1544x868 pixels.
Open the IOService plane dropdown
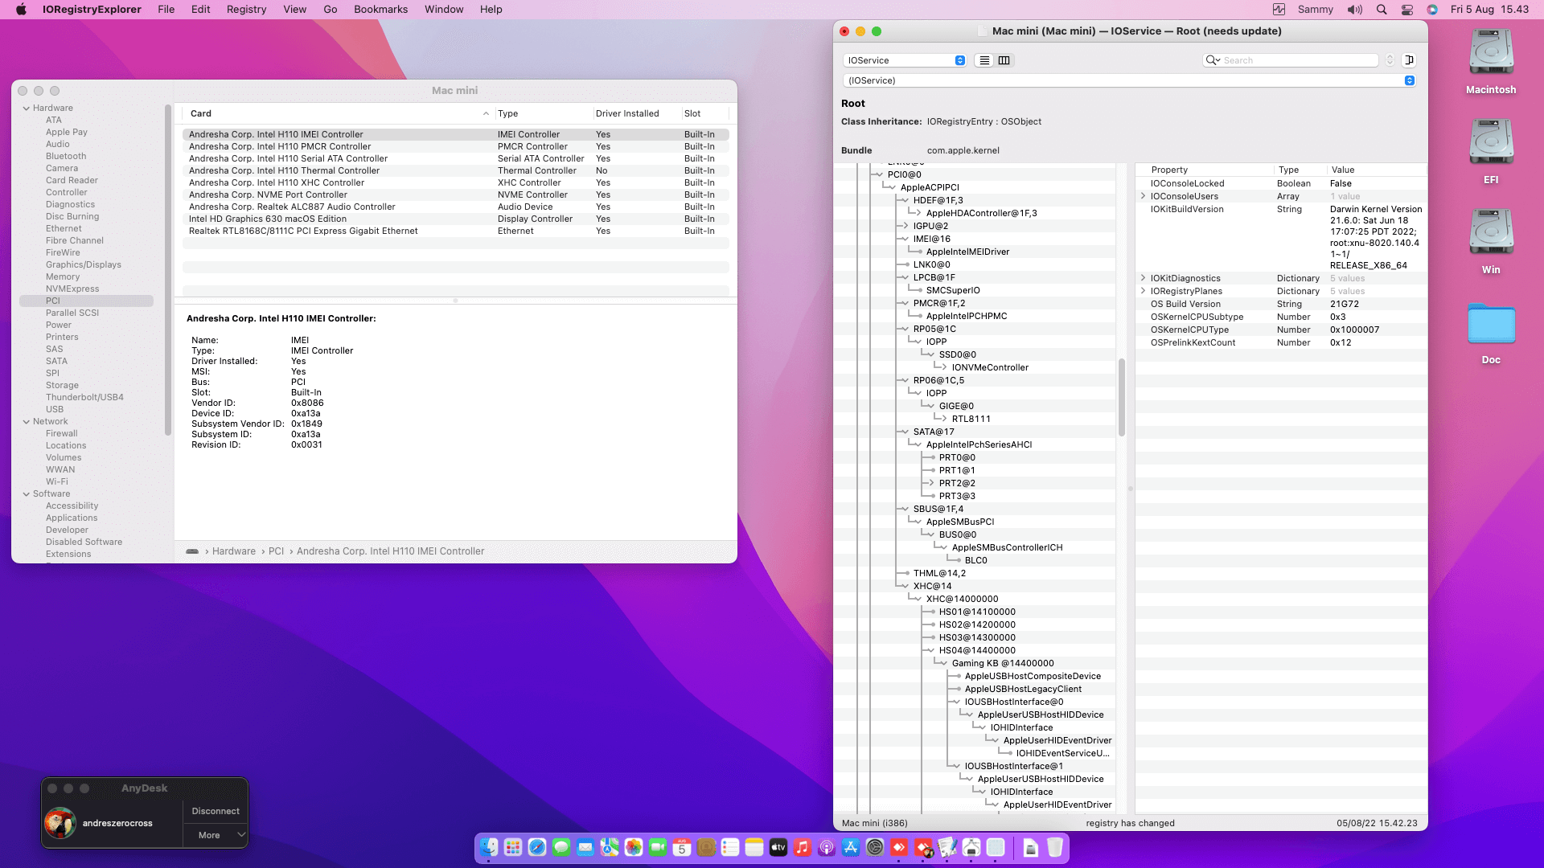tap(905, 60)
